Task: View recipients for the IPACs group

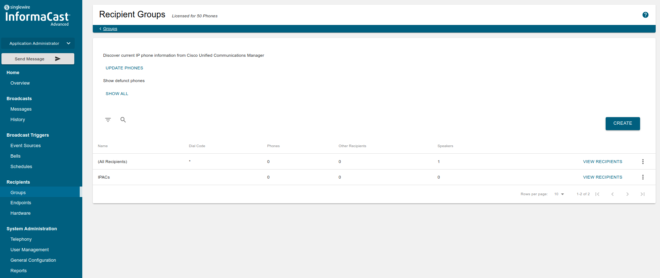Action: [x=602, y=177]
